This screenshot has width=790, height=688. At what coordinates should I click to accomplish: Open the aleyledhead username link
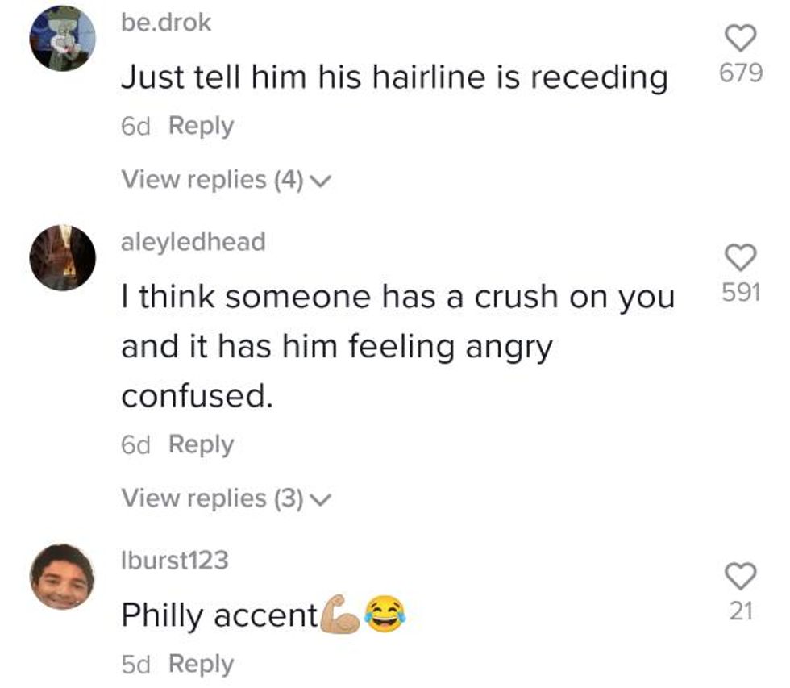[193, 241]
